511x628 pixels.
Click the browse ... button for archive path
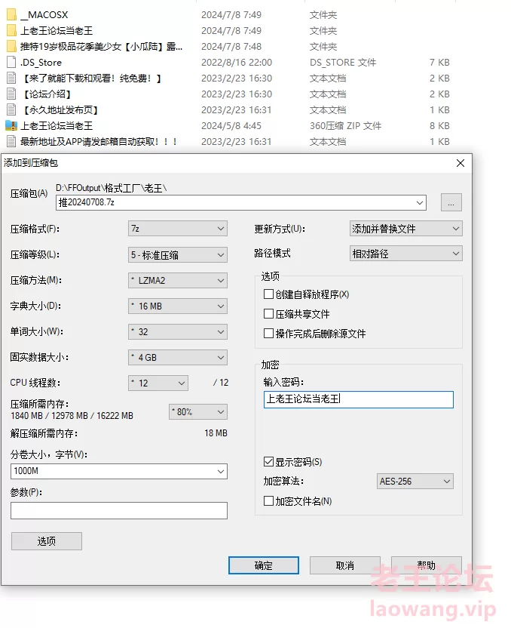(451, 202)
